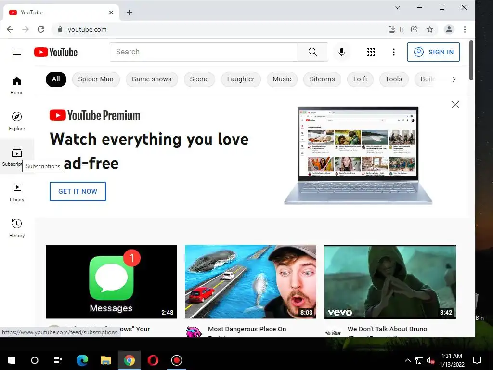This screenshot has width=493, height=370.
Task: Open the vevo We Don't Talk About Bruno thumbnail
Action: click(390, 281)
